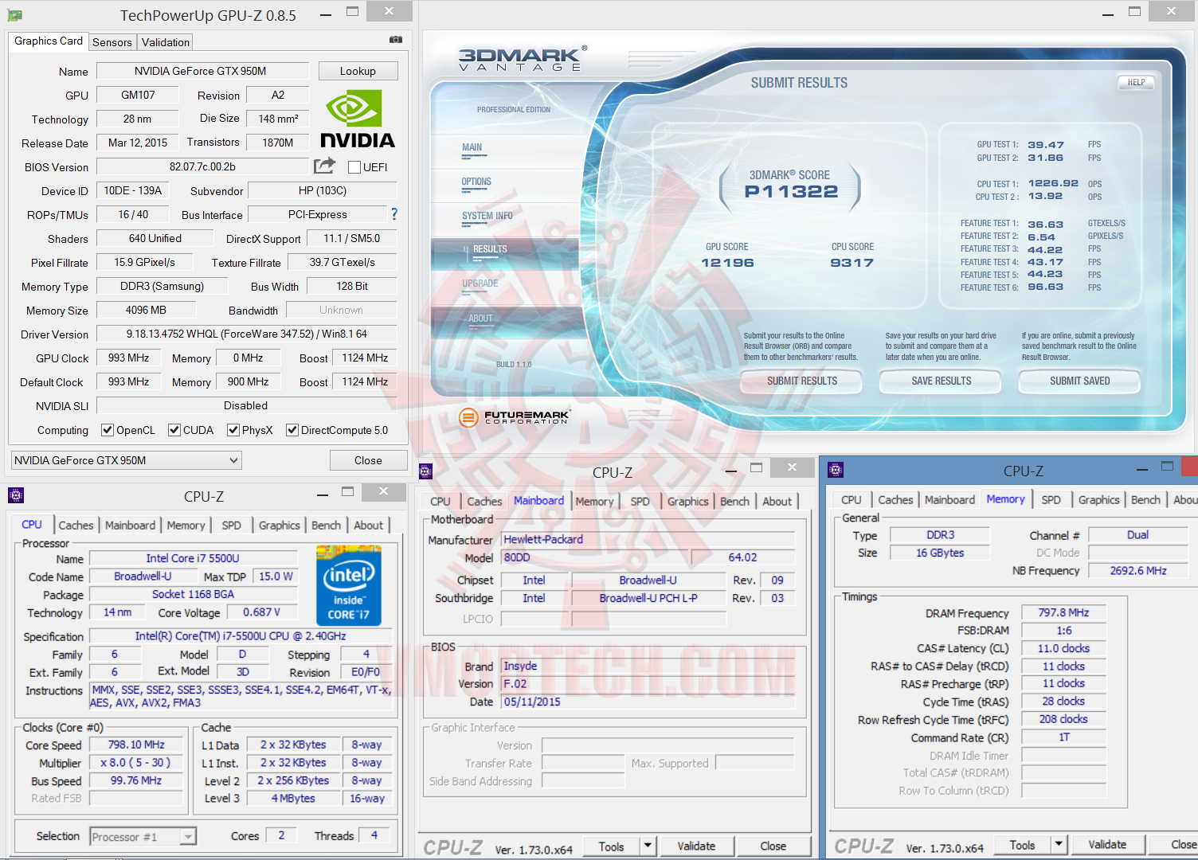Click the BIOS brand value 'Insyde'
The width and height of the screenshot is (1198, 860).
[x=648, y=666]
